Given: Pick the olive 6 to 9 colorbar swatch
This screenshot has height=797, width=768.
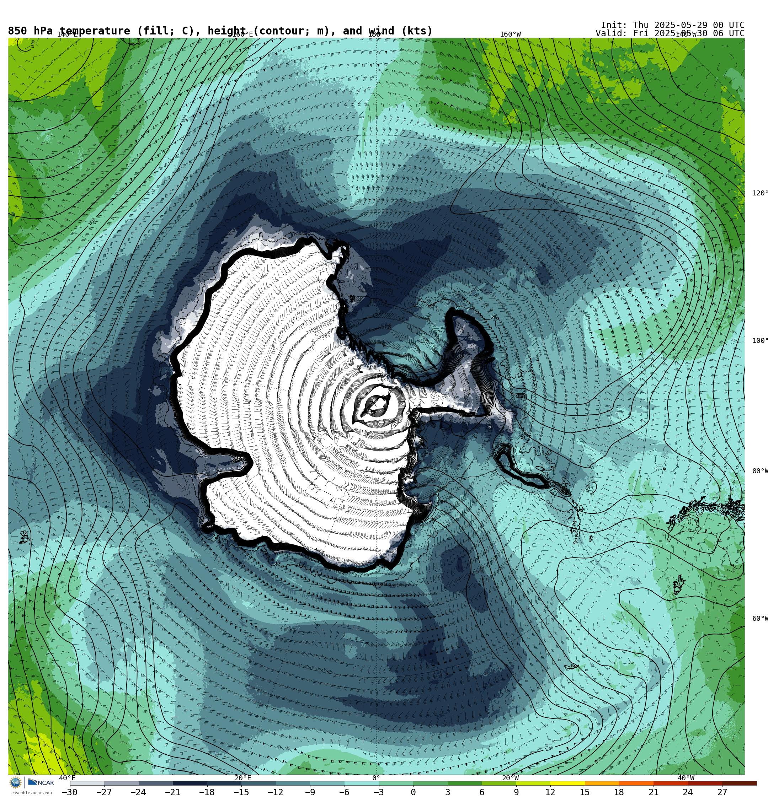Looking at the screenshot, I should [499, 783].
